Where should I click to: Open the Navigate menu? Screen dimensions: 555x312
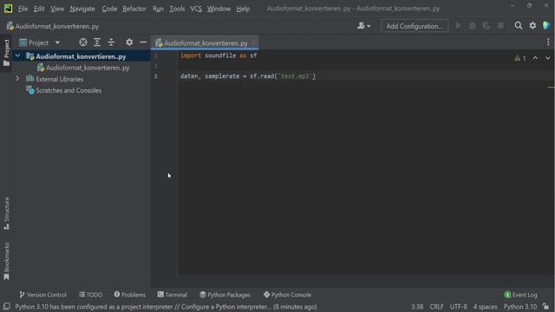(x=82, y=9)
